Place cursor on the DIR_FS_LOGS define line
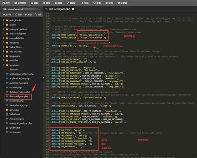Viewport: 197px width, 158px height. click(x=81, y=106)
